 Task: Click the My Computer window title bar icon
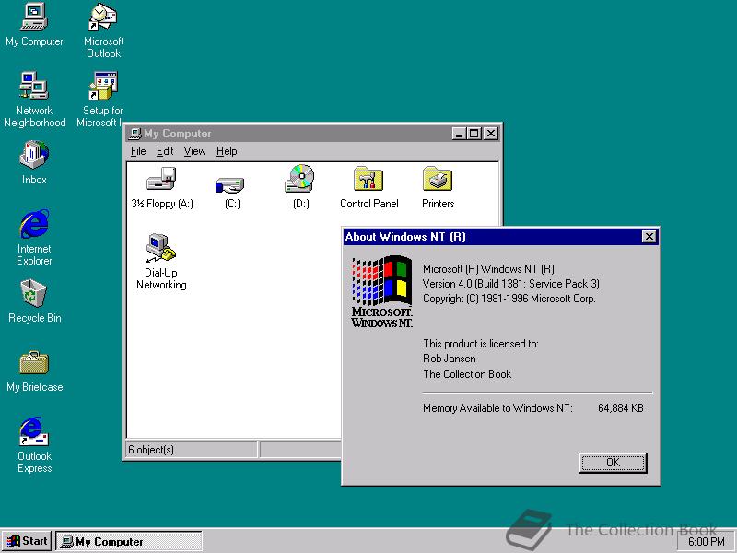coord(135,134)
